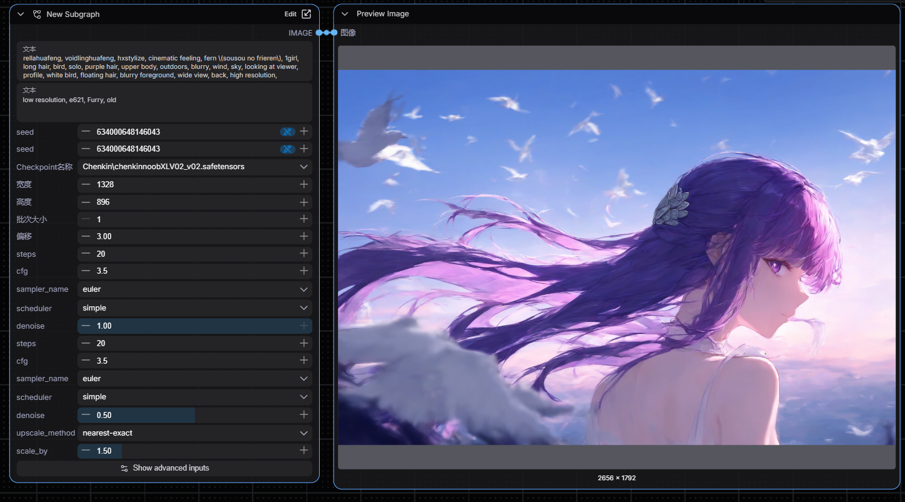Viewport: 905px width, 502px height.
Task: Click the 偏移 value field 3.00
Action: pos(195,236)
